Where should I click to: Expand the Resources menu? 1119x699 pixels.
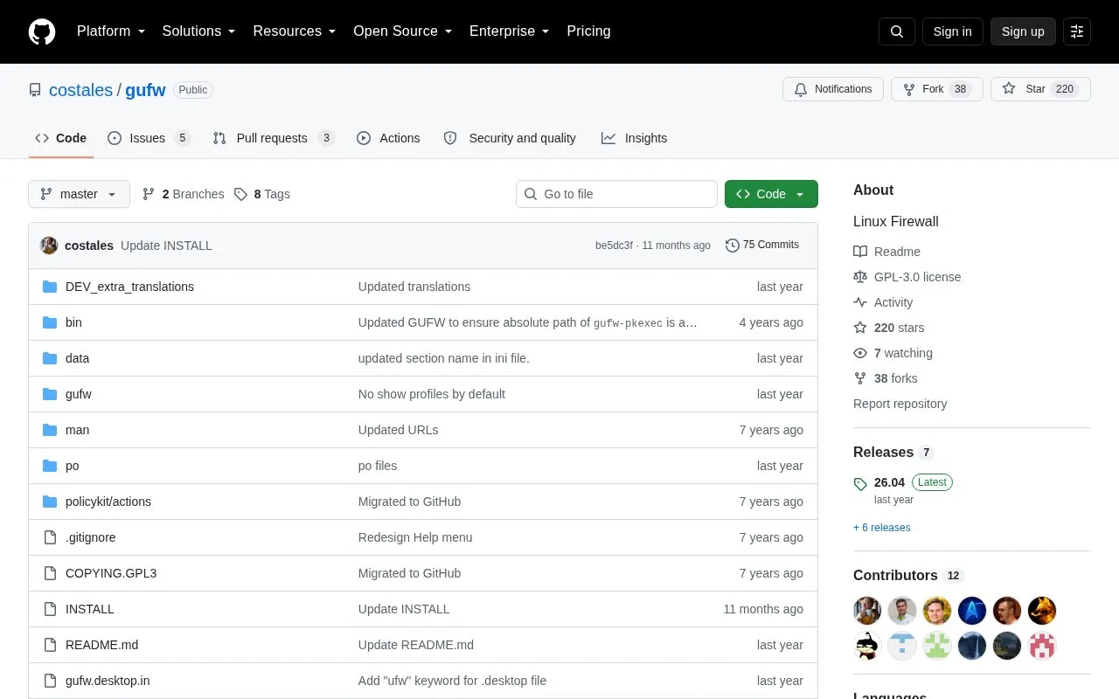coord(295,31)
